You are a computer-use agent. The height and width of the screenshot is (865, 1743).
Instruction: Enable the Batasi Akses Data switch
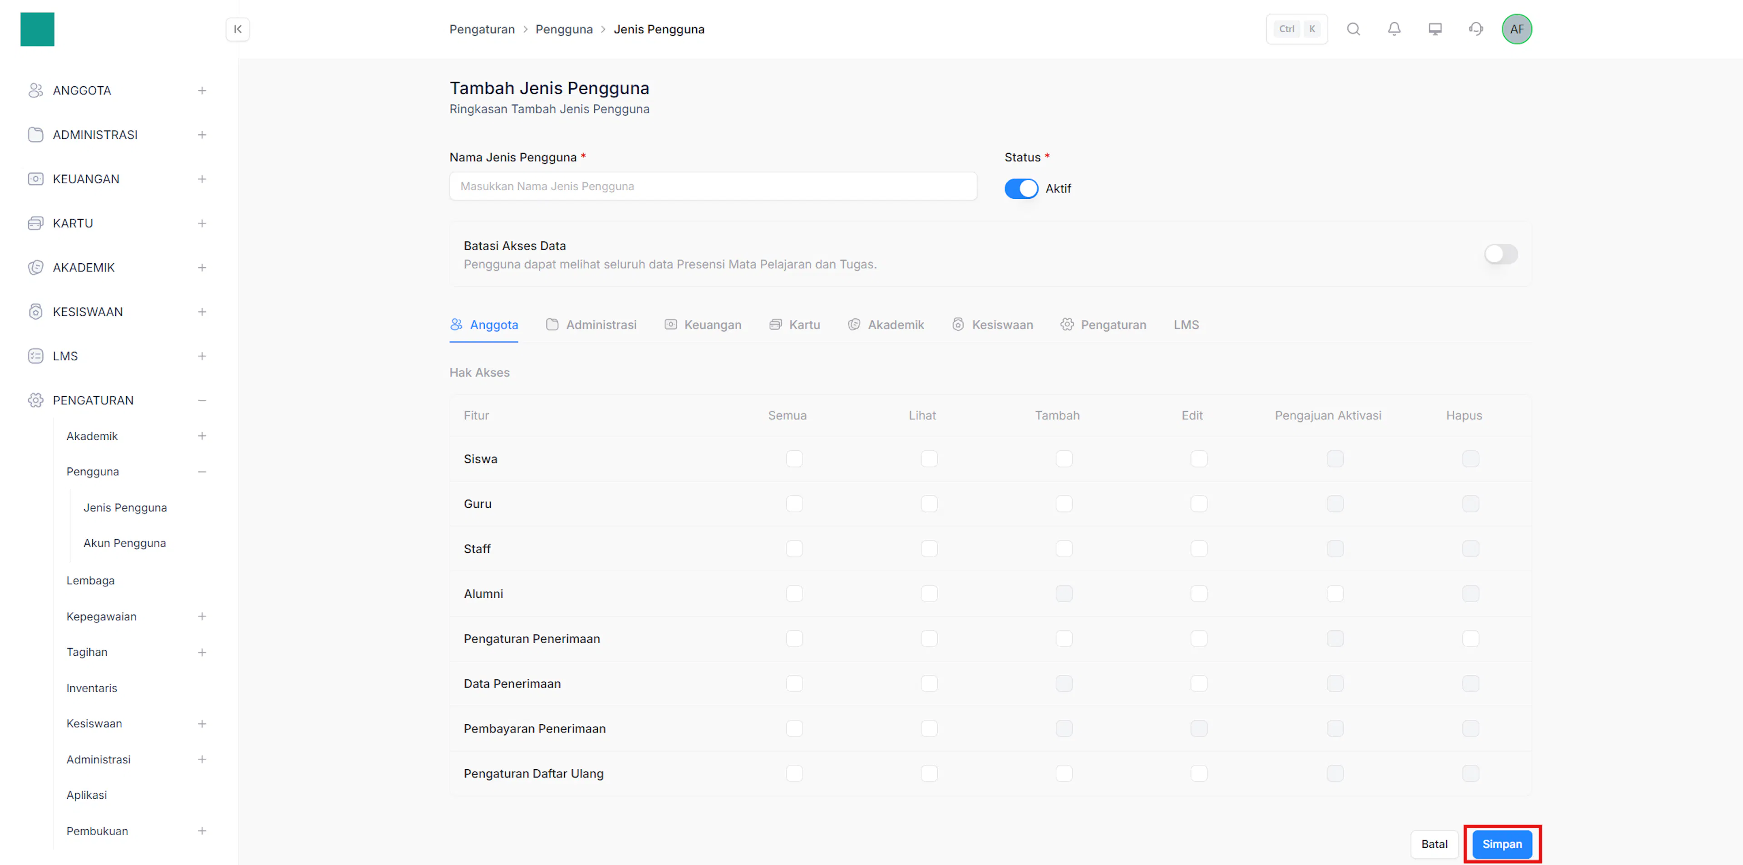(1501, 254)
